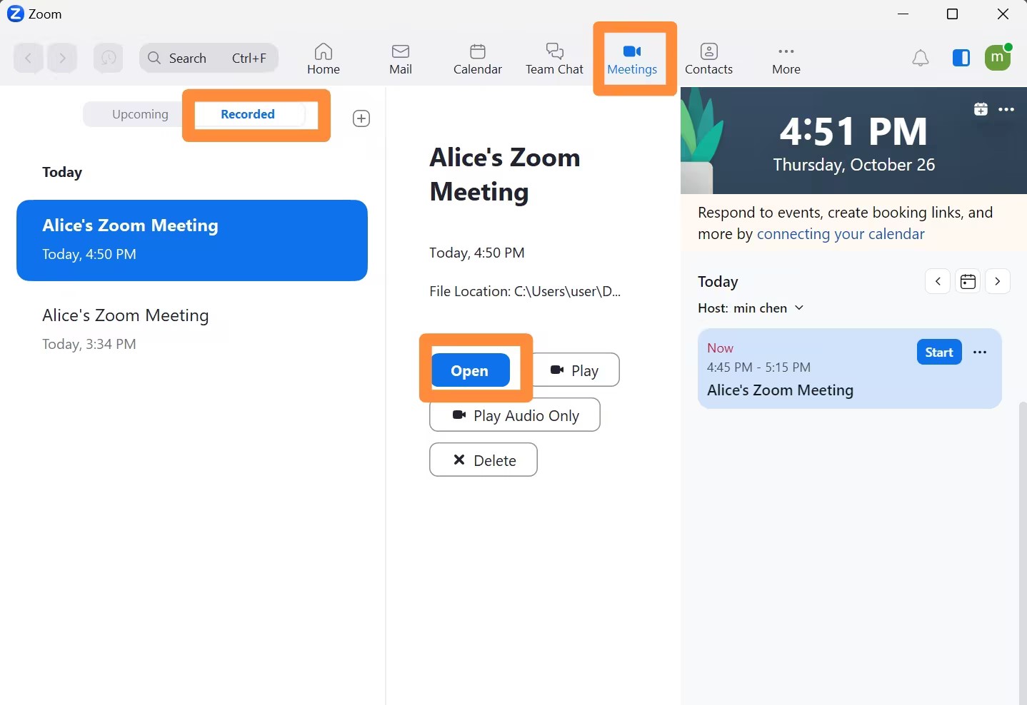The width and height of the screenshot is (1027, 705).
Task: Open the Contacts tab
Action: point(709,59)
